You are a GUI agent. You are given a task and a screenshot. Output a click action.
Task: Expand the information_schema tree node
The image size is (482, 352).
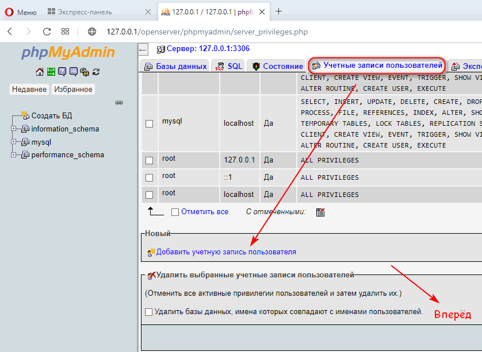click(14, 129)
